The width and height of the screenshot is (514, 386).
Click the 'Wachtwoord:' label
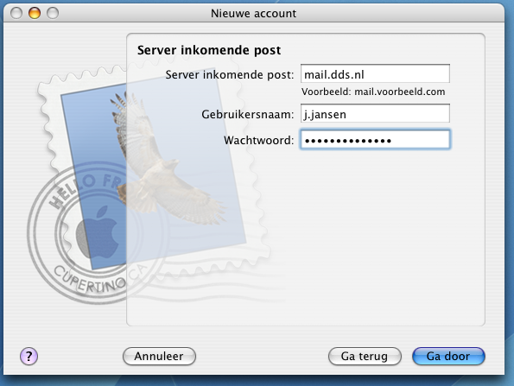click(x=258, y=140)
